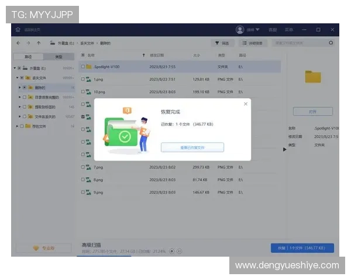
Task: Switch to the 路径 tab
Action: [28, 57]
